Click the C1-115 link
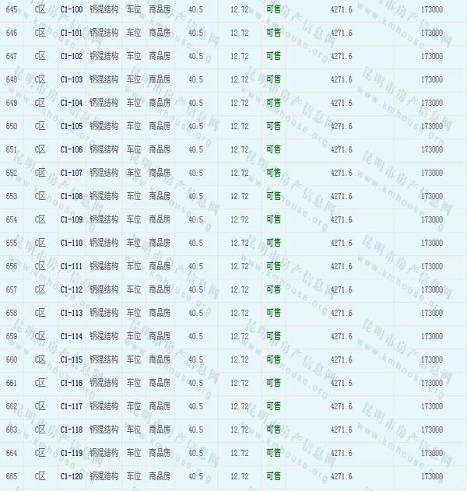 click(x=71, y=359)
